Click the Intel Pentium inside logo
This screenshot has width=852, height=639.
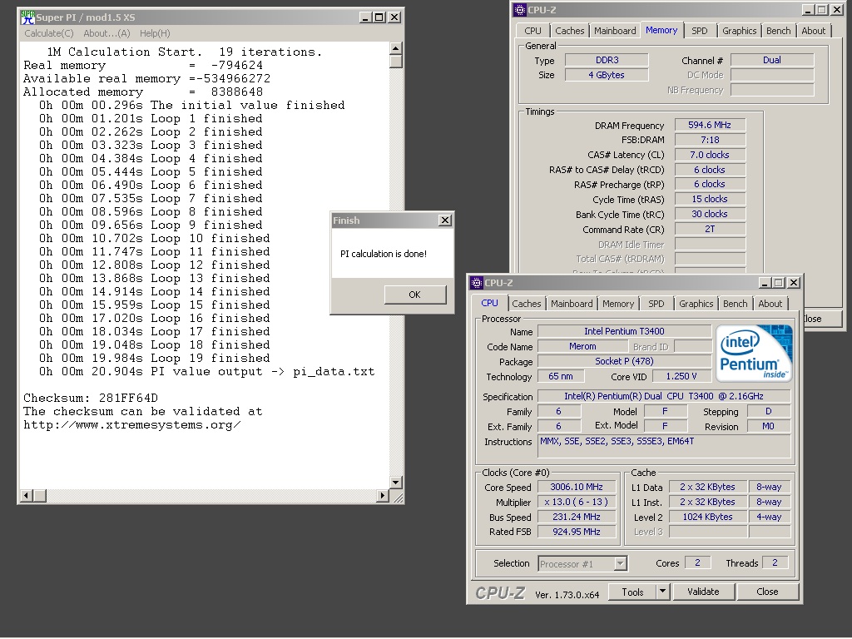tap(754, 353)
